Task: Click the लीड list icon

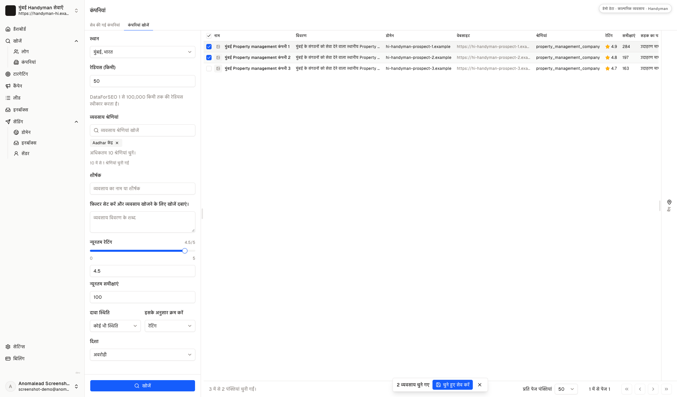Action: [8, 98]
